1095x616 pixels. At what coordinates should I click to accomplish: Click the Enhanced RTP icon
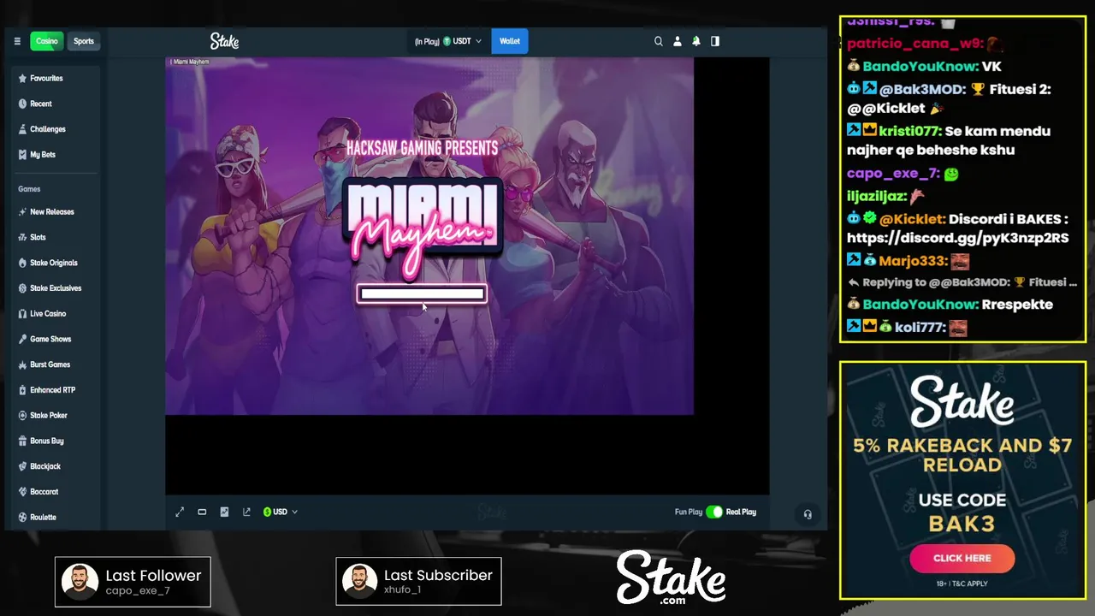[x=22, y=390]
